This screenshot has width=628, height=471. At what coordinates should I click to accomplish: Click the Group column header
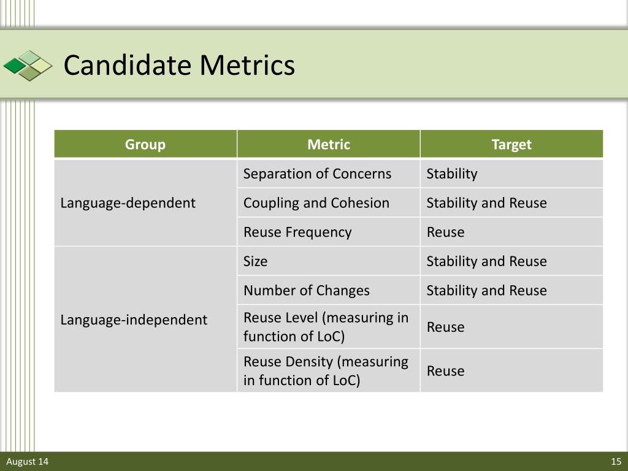[145, 144]
